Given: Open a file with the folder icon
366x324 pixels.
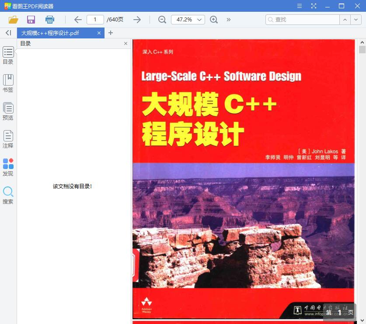Looking at the screenshot, I should (13, 20).
